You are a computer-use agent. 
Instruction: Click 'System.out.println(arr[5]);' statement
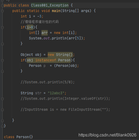pos(57,38)
